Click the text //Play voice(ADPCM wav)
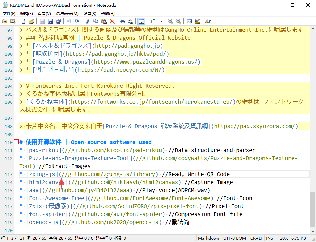The width and height of the screenshot is (316, 242). pyautogui.click(x=173, y=190)
